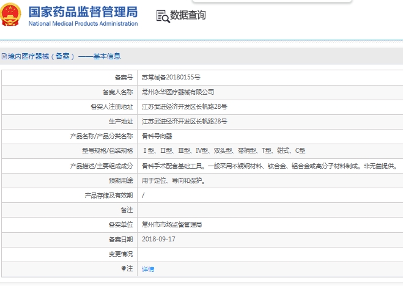Image resolution: width=403 pixels, height=286 pixels.
Task: Click the model specification list value
Action: [224, 151]
